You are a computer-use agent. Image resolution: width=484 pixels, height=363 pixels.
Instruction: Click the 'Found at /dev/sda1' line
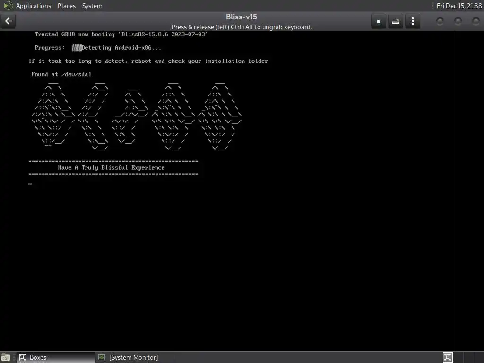pos(61,74)
